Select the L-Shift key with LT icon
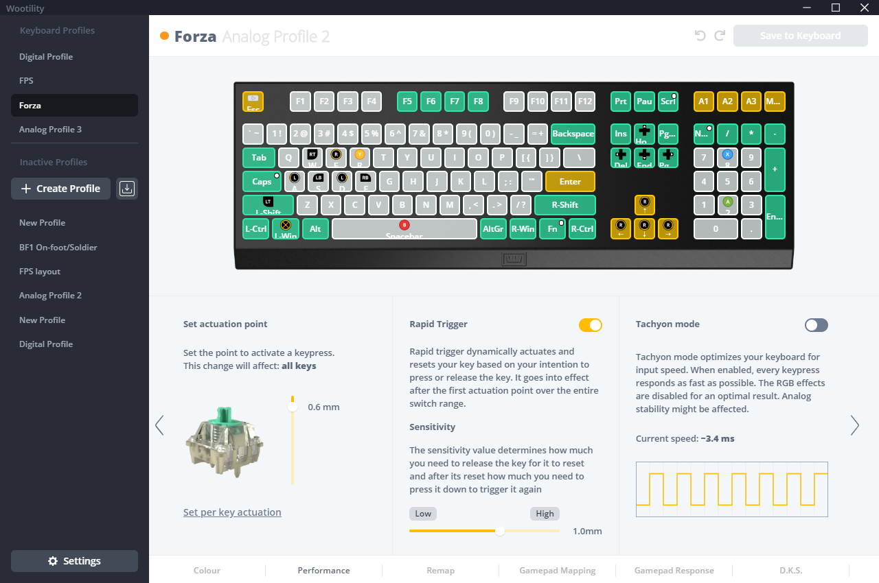The width and height of the screenshot is (879, 583). 268,205
